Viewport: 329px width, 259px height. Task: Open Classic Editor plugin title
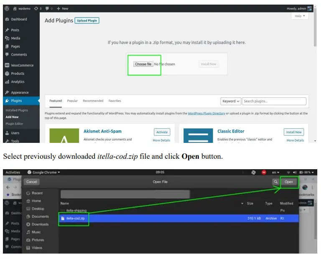click(x=231, y=131)
